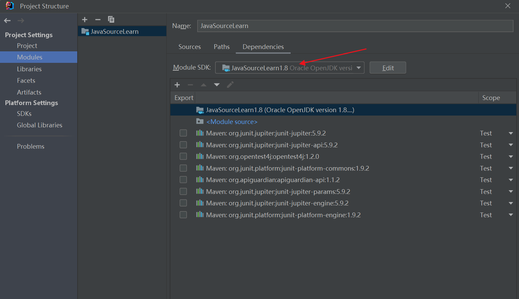Click library icon of junit-platform-commons:1.9.2 row
Viewport: 519px width, 299px height.
[x=200, y=168]
